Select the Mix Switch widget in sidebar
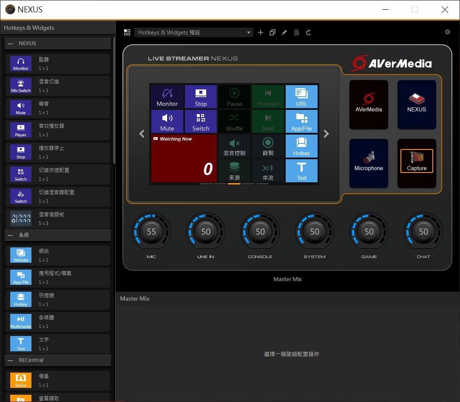Viewport: 460px width, 402px height. [x=57, y=86]
